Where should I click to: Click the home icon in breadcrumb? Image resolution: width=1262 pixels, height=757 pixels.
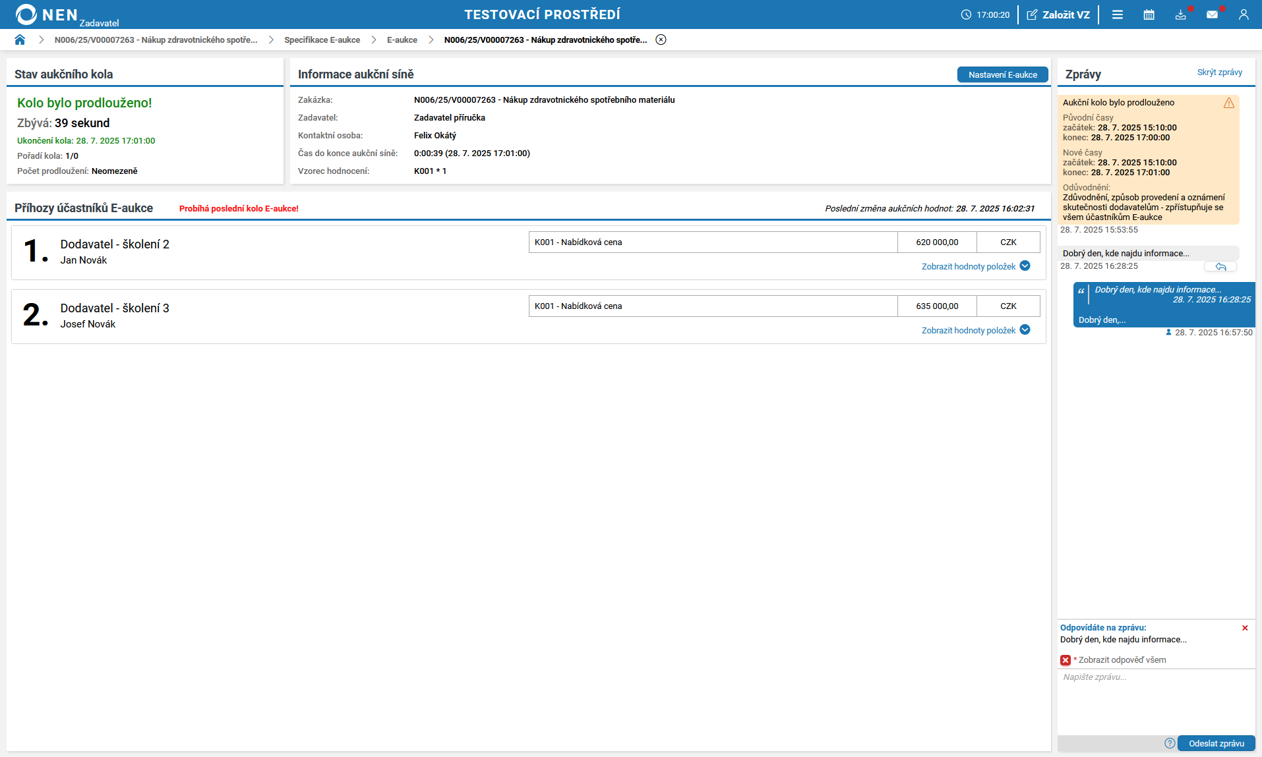(20, 40)
